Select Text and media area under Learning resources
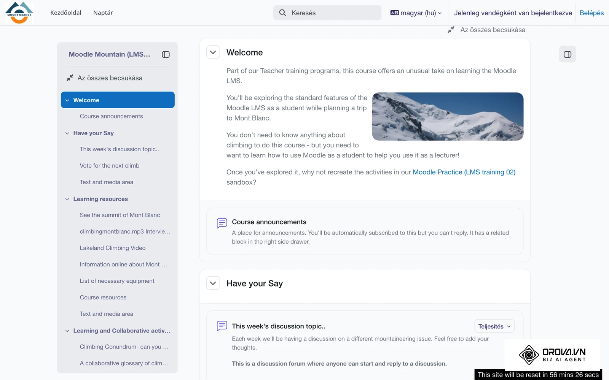 pyautogui.click(x=107, y=314)
